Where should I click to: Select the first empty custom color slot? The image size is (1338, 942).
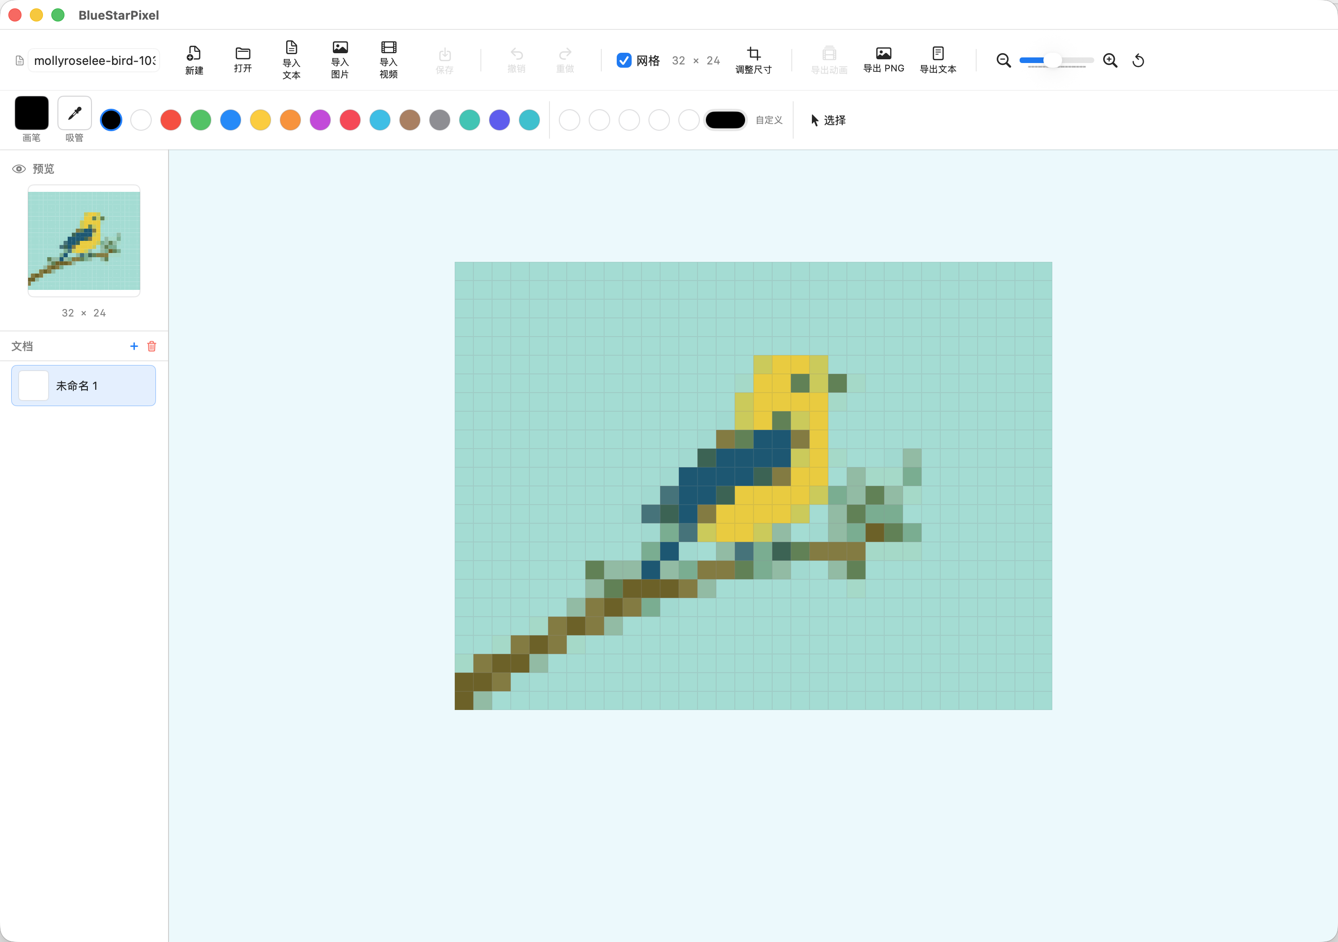pos(570,120)
